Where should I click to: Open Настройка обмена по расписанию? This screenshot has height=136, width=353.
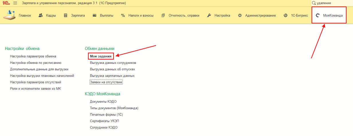tap(36, 63)
